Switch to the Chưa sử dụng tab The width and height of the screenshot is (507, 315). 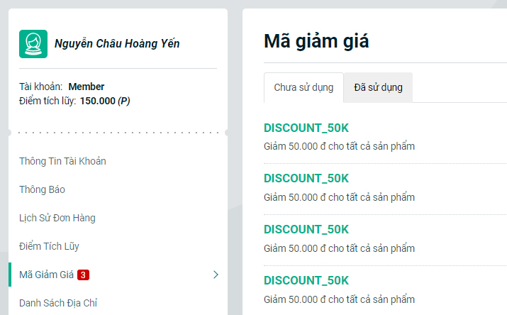click(x=303, y=88)
